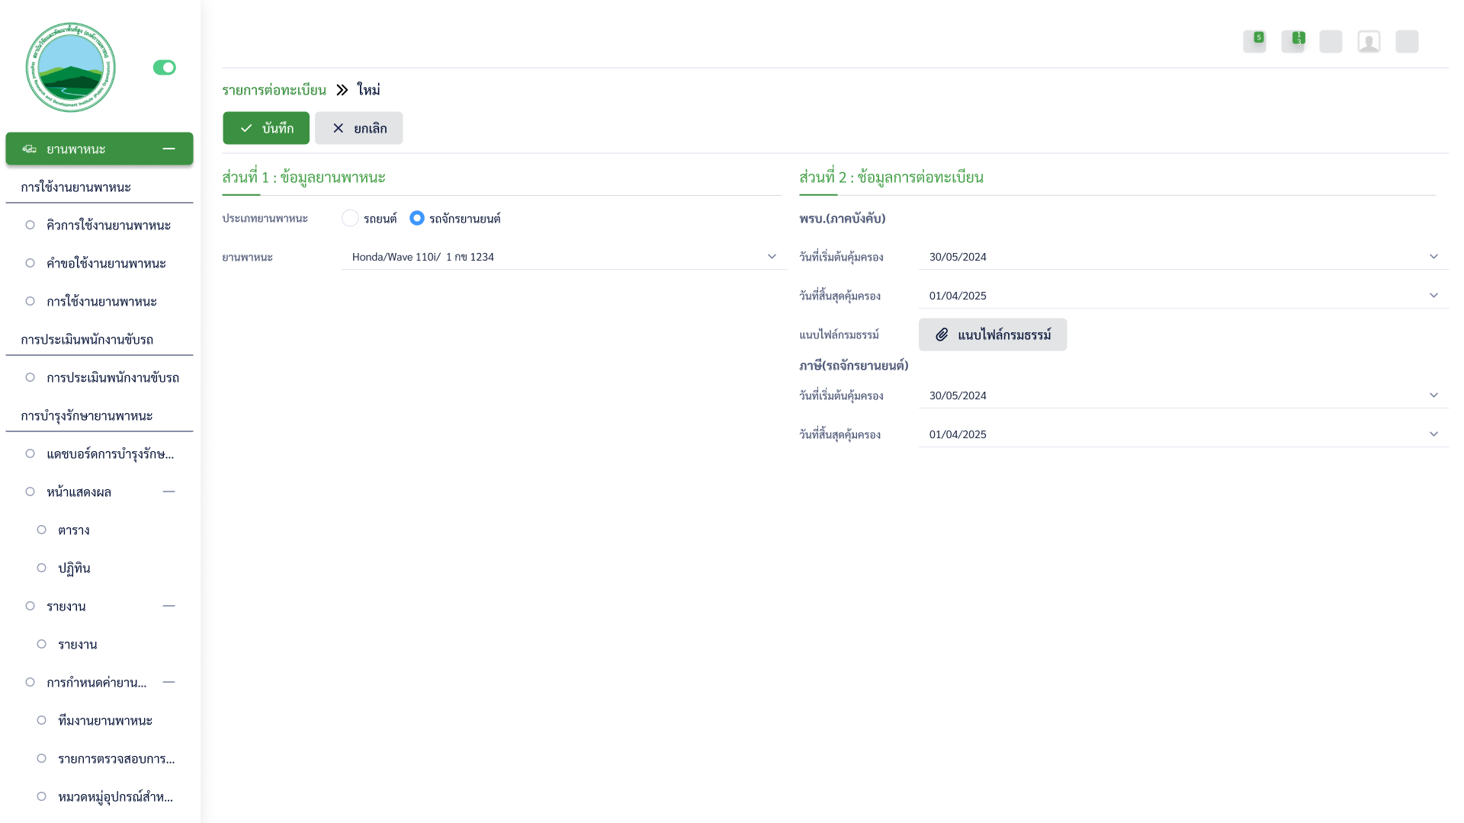Click the header button with badge 5
This screenshot has height=823, width=1464.
point(1254,41)
